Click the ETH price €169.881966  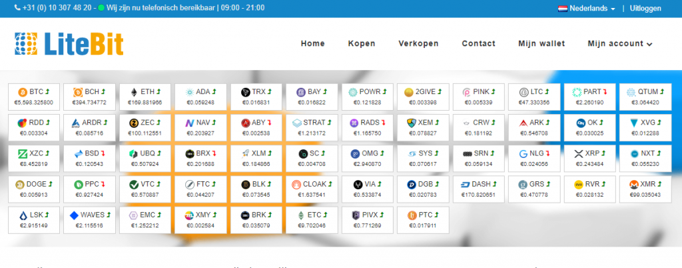145,103
